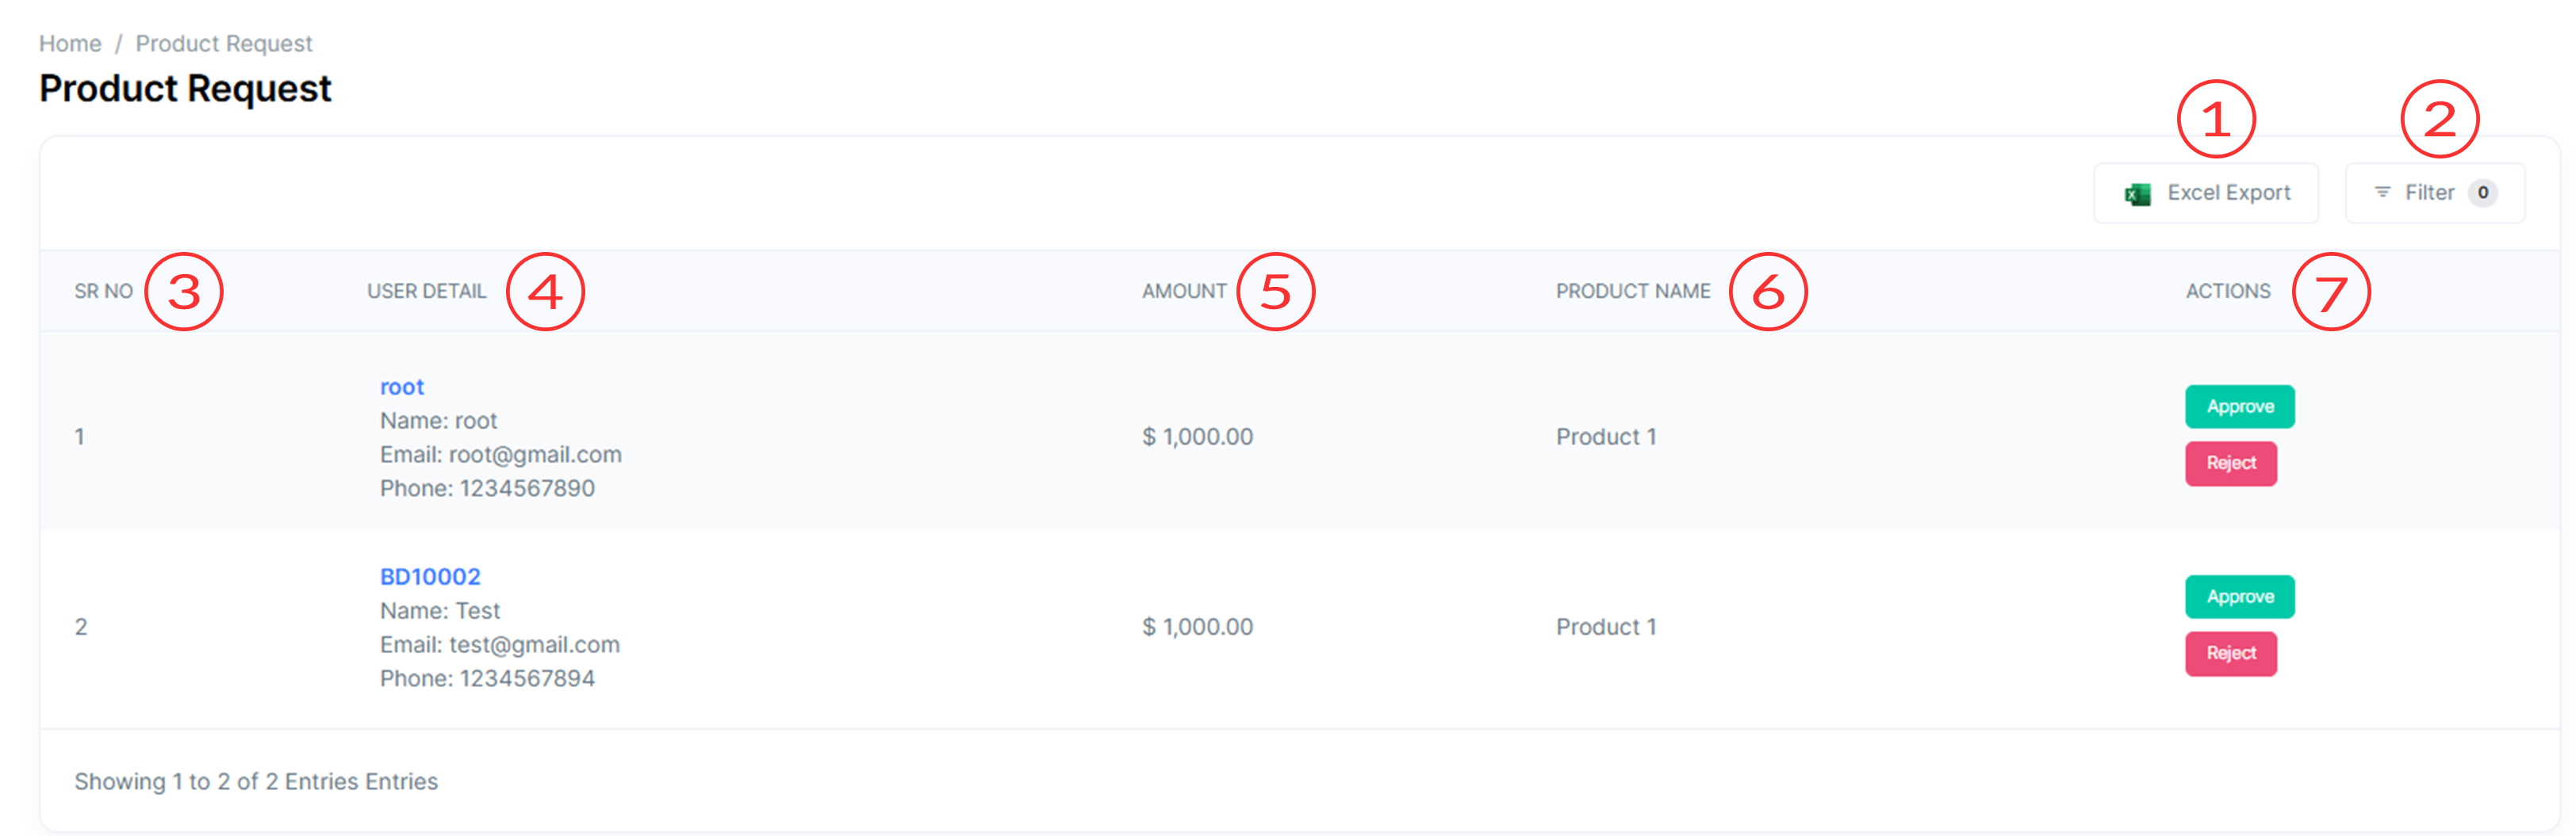Open the root user link
Image resolution: width=2576 pixels, height=836 pixels.
[401, 387]
